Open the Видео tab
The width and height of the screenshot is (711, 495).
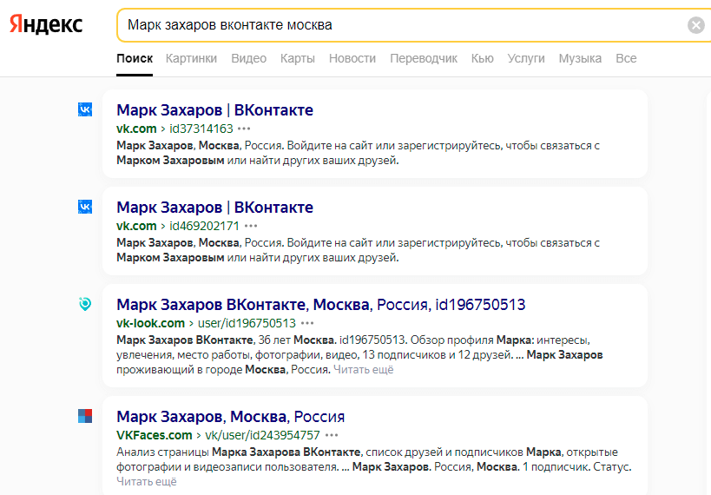249,58
